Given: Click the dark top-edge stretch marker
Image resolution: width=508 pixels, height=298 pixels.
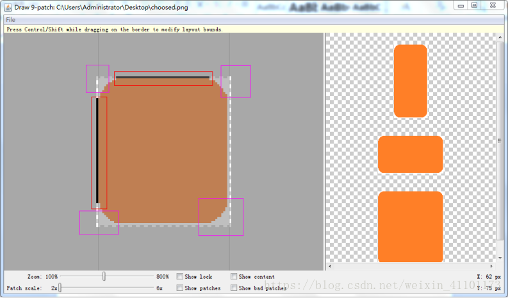Looking at the screenshot, I should [x=163, y=77].
